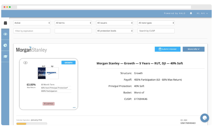
Task: Click the Payoff 400% Participation value
Action: [x=158, y=80]
